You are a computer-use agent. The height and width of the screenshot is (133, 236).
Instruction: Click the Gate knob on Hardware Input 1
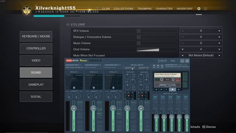tap(78, 96)
